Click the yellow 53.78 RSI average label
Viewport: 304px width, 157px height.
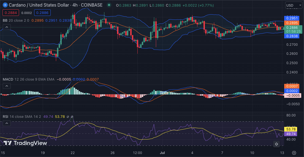[291, 129]
